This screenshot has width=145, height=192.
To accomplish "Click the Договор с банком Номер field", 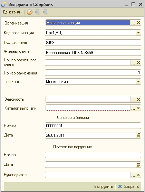I will coord(93,125).
